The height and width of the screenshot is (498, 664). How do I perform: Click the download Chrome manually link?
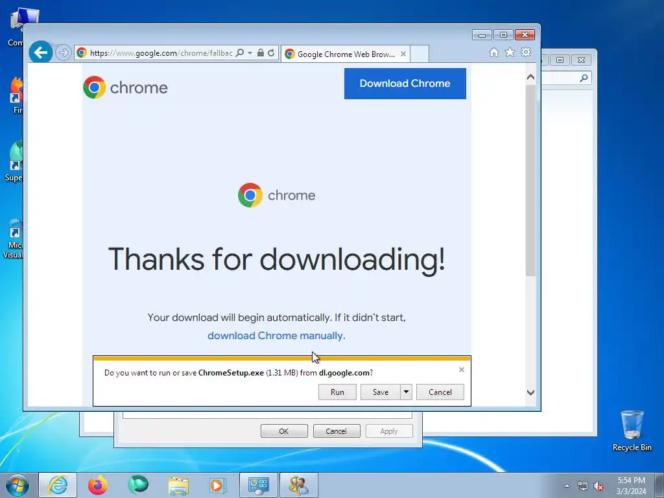point(276,335)
